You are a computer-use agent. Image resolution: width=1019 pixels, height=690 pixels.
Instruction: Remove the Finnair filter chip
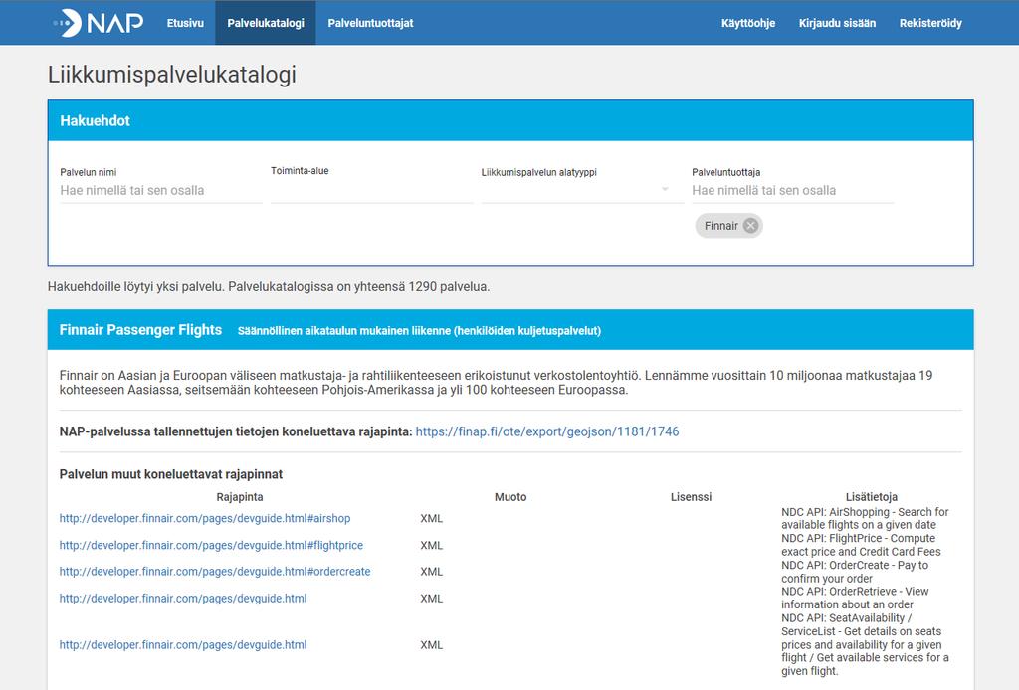click(750, 226)
